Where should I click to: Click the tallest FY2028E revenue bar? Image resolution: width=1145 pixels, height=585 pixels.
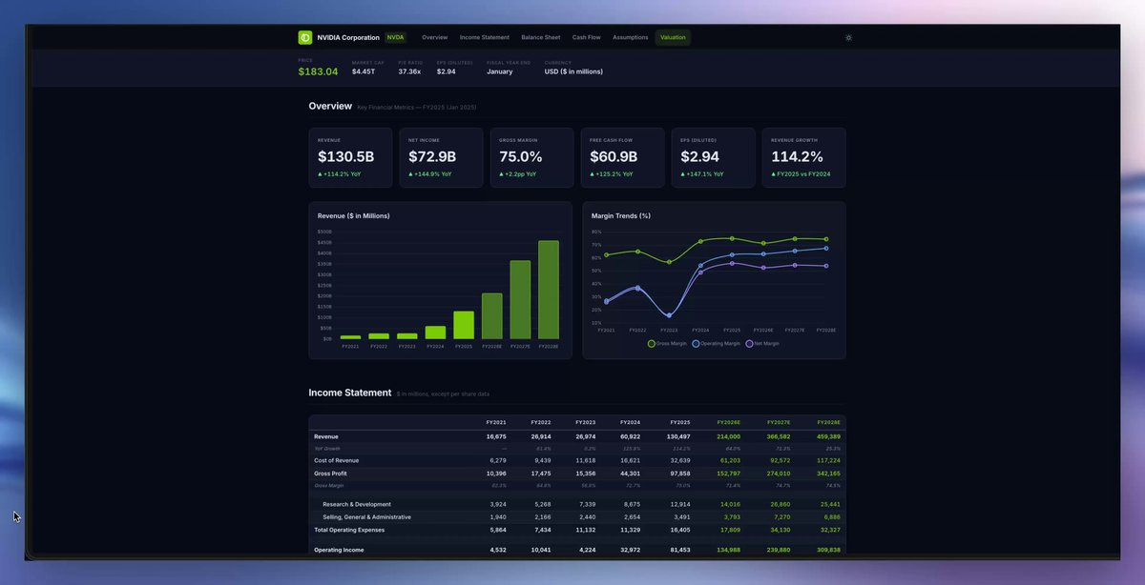click(x=549, y=290)
